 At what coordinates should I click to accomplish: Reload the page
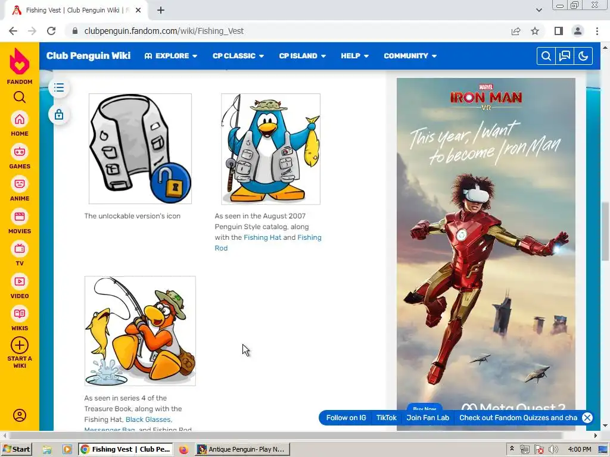(51, 31)
